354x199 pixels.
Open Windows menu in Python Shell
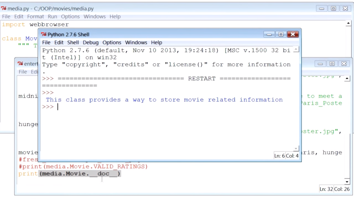click(x=136, y=42)
